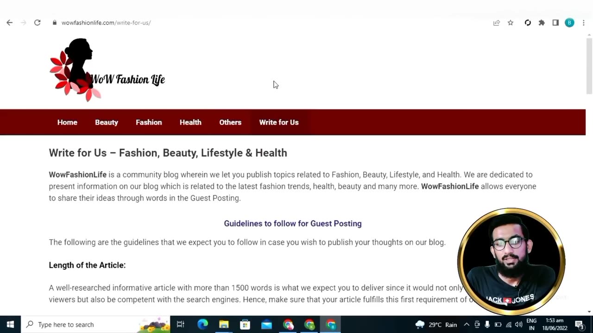Click the page heading 'Write for Us – Fashion, Beauty, Lifestyle & Health'
The image size is (593, 333).
(x=168, y=153)
